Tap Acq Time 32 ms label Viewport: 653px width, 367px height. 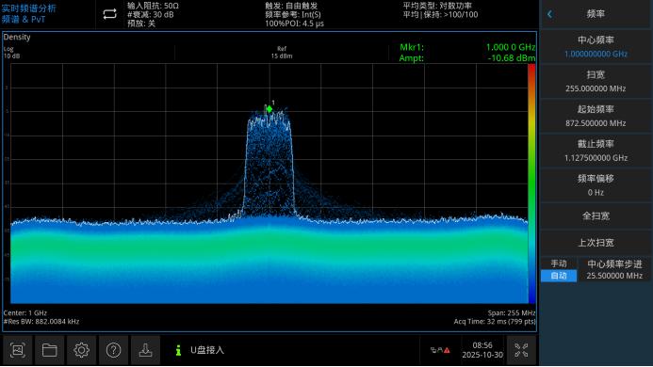coord(495,322)
